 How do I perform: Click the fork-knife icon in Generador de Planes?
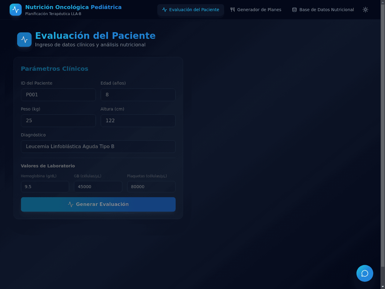[233, 10]
